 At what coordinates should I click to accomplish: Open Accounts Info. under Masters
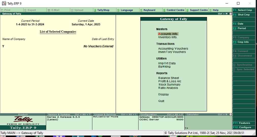(168, 34)
